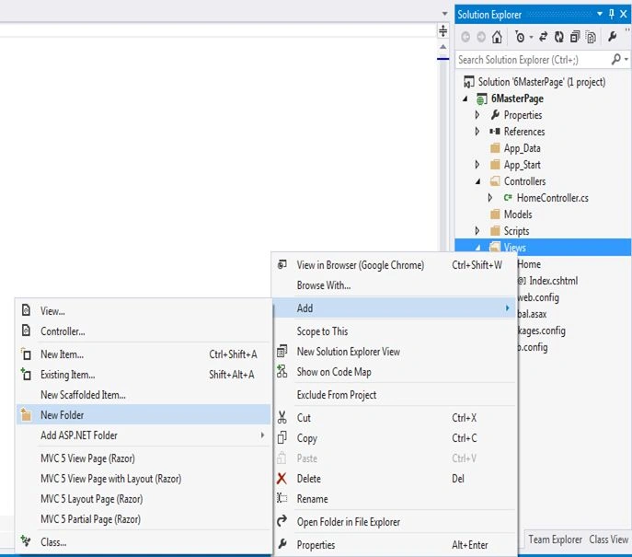Open the Add ASP.NET Folder submenu
The height and width of the screenshot is (557, 632).
(144, 435)
